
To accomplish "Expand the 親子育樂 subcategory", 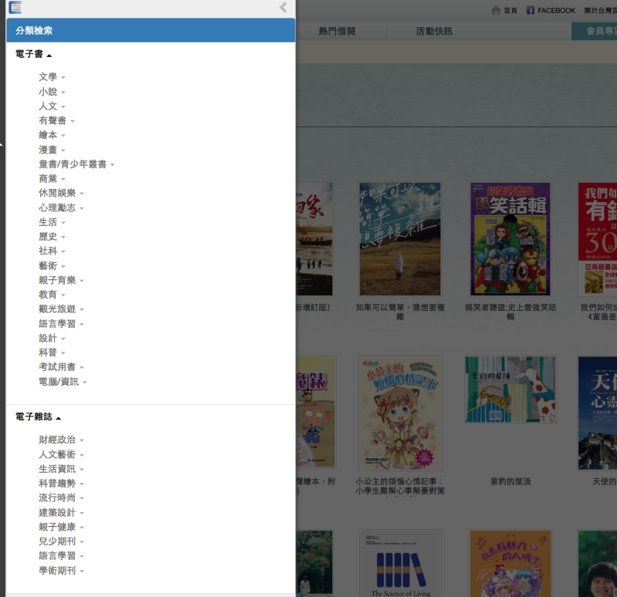I will 62,280.
